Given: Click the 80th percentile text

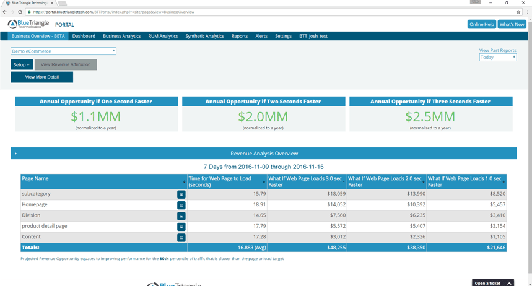Looking at the screenshot, I should pyautogui.click(x=164, y=259).
